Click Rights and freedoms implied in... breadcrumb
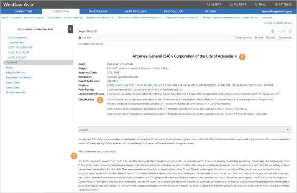 pos(183,18)
